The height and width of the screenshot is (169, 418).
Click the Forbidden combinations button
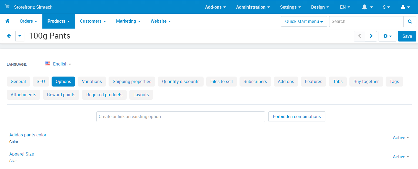297,116
